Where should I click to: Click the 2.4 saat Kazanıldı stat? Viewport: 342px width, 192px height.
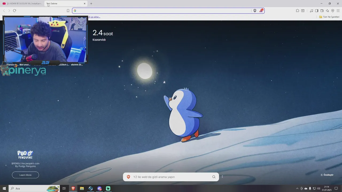(103, 35)
